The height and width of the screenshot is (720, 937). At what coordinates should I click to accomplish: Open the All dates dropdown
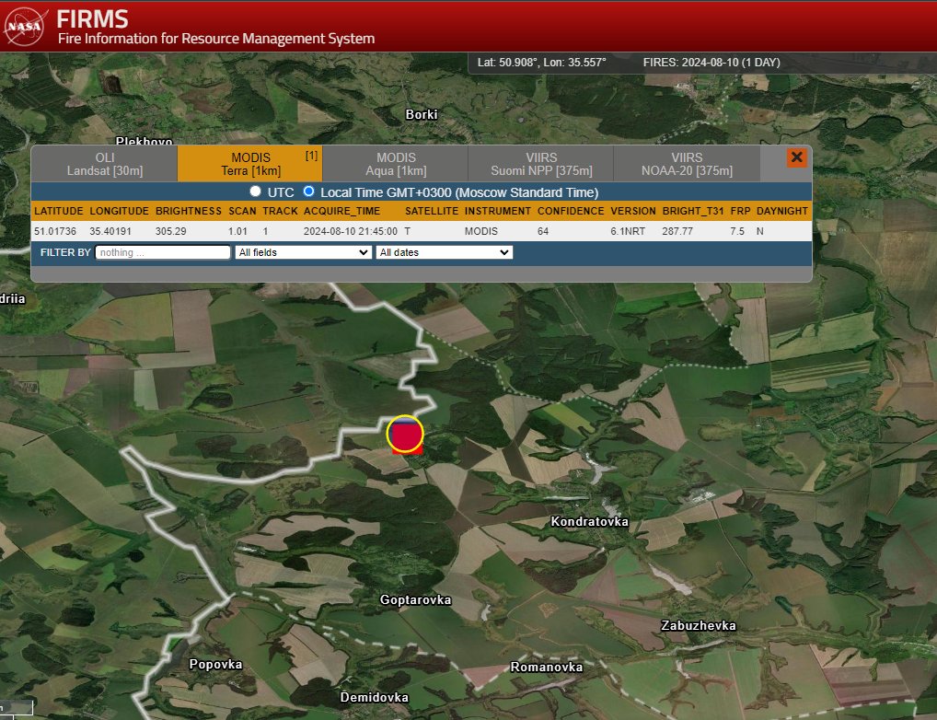click(x=444, y=252)
